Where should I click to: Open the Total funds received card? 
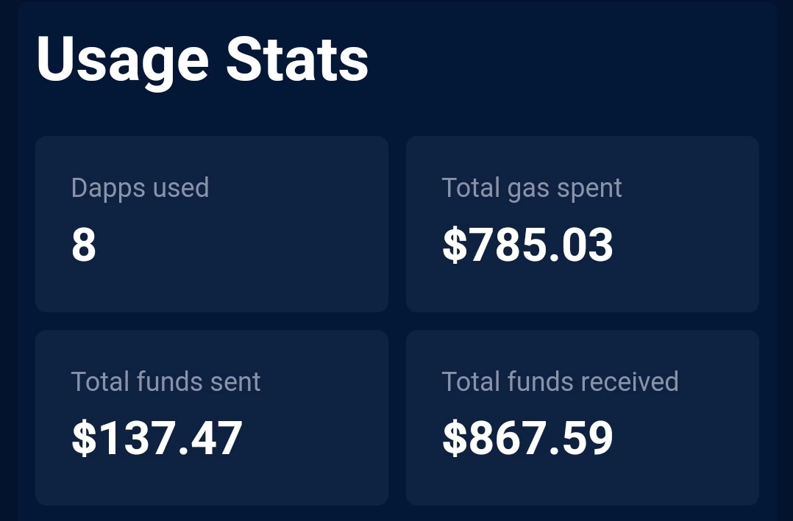click(x=583, y=417)
